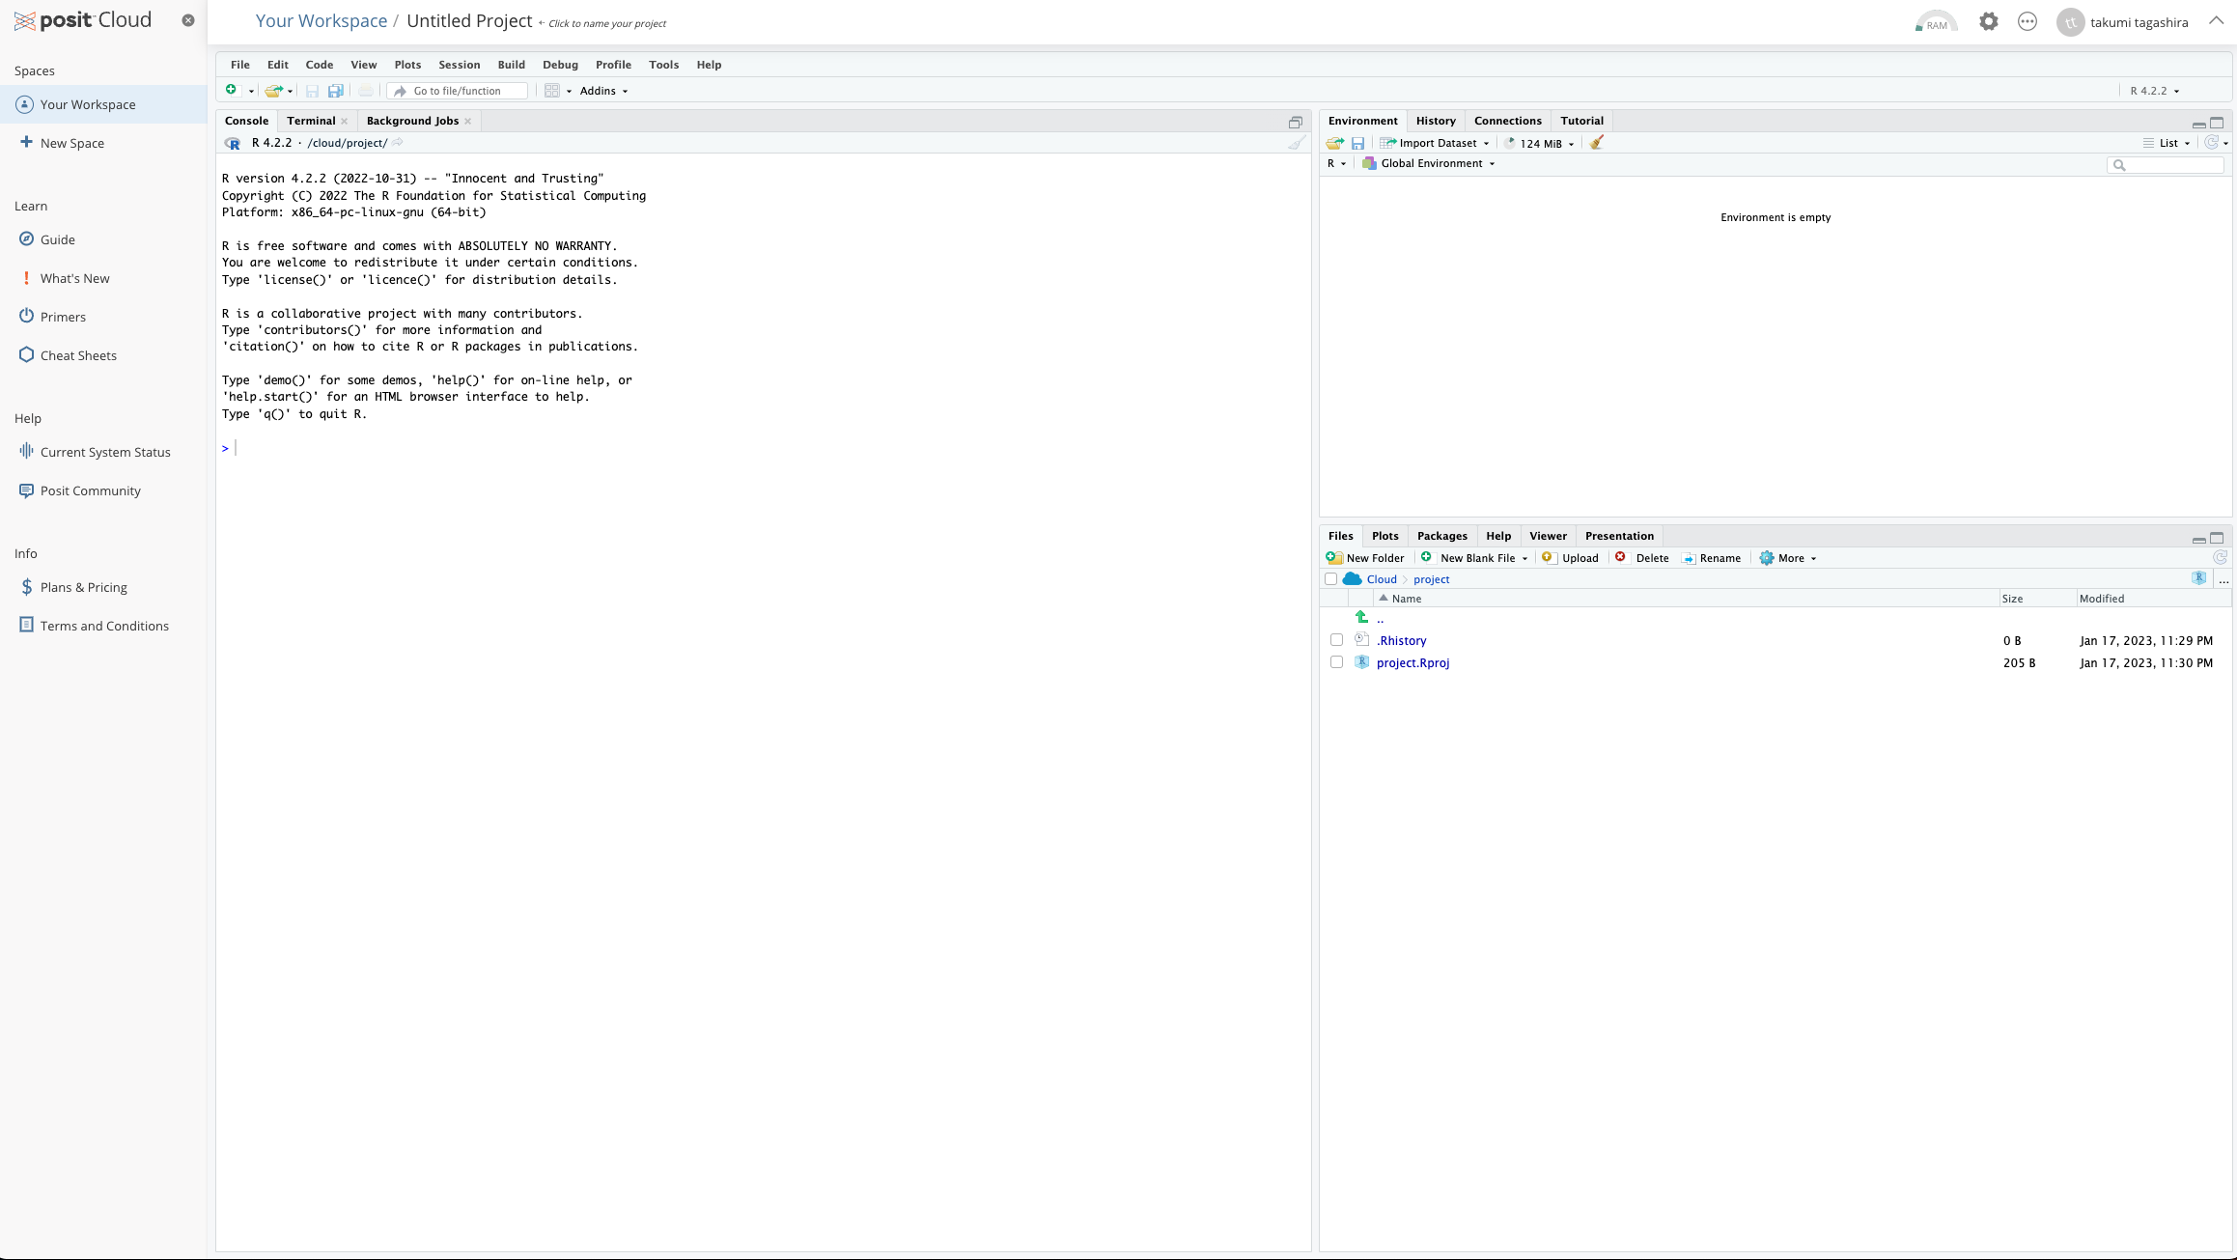Open project settings gear icon
2237x1260 pixels.
(1988, 21)
